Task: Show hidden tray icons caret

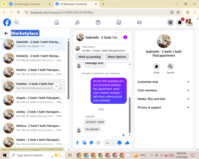Action: pos(152,155)
